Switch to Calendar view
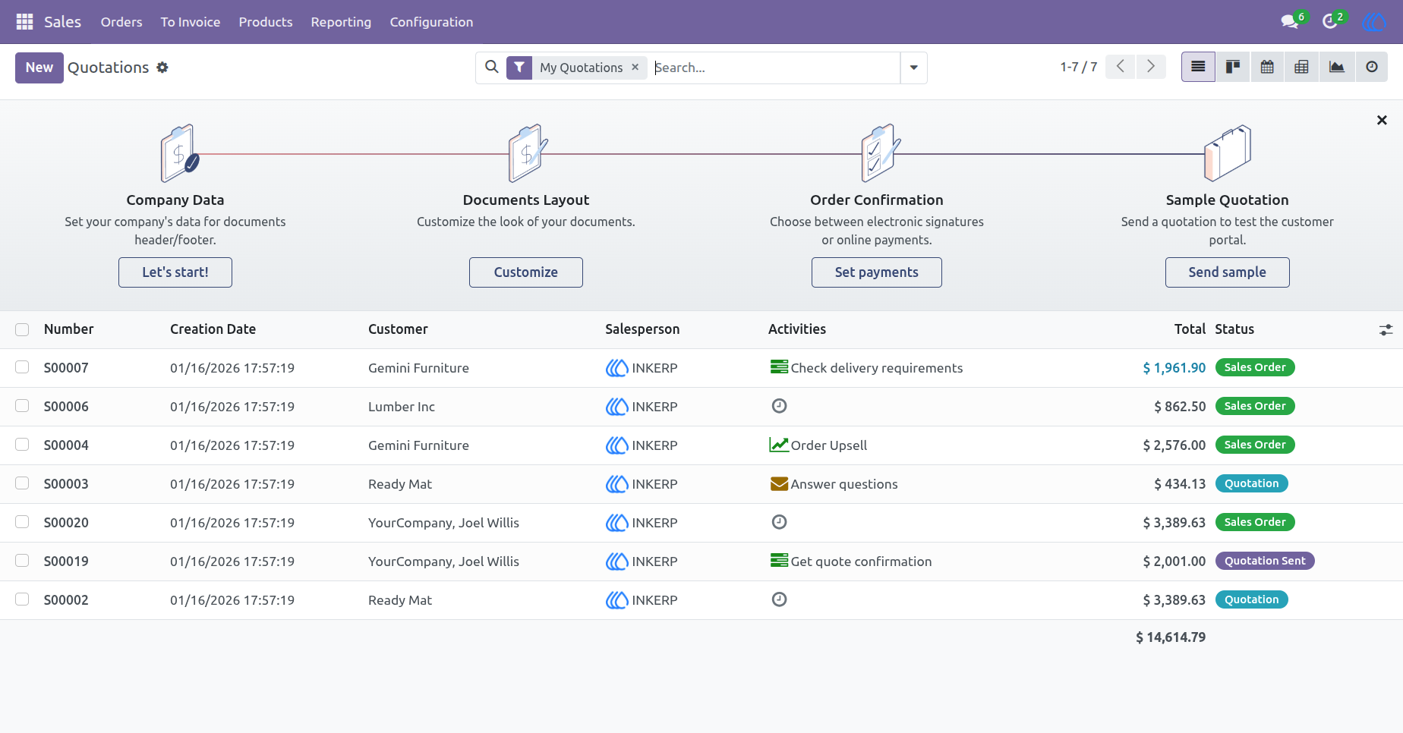1403x733 pixels. 1267,68
